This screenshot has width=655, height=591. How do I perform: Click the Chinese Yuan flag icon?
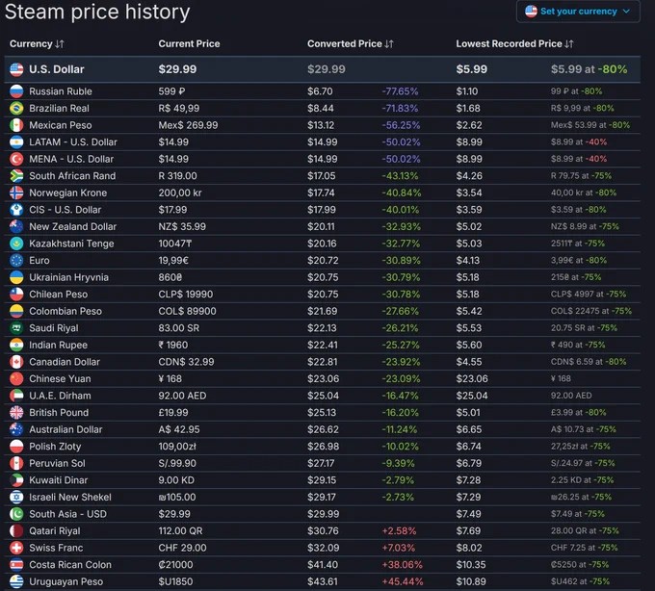(x=16, y=378)
